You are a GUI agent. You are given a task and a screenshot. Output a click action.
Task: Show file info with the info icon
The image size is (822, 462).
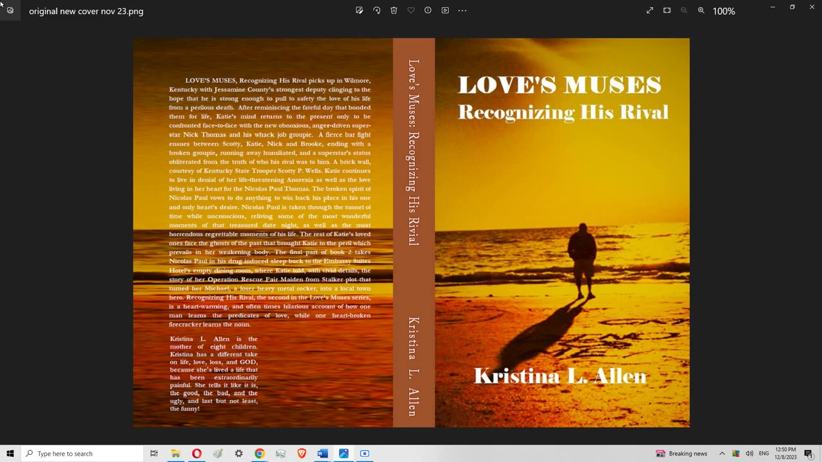428,10
